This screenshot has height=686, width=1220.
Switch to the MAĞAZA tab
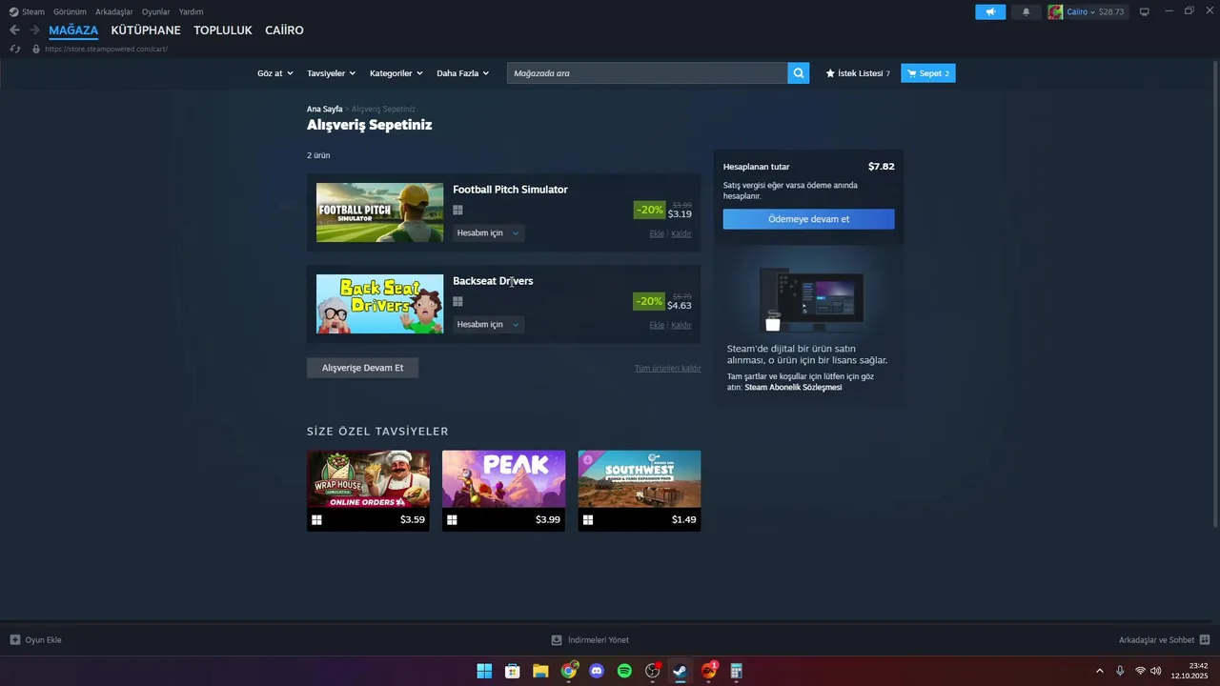point(73,30)
